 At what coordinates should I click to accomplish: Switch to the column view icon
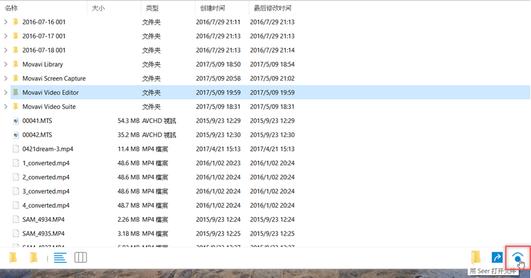81,257
